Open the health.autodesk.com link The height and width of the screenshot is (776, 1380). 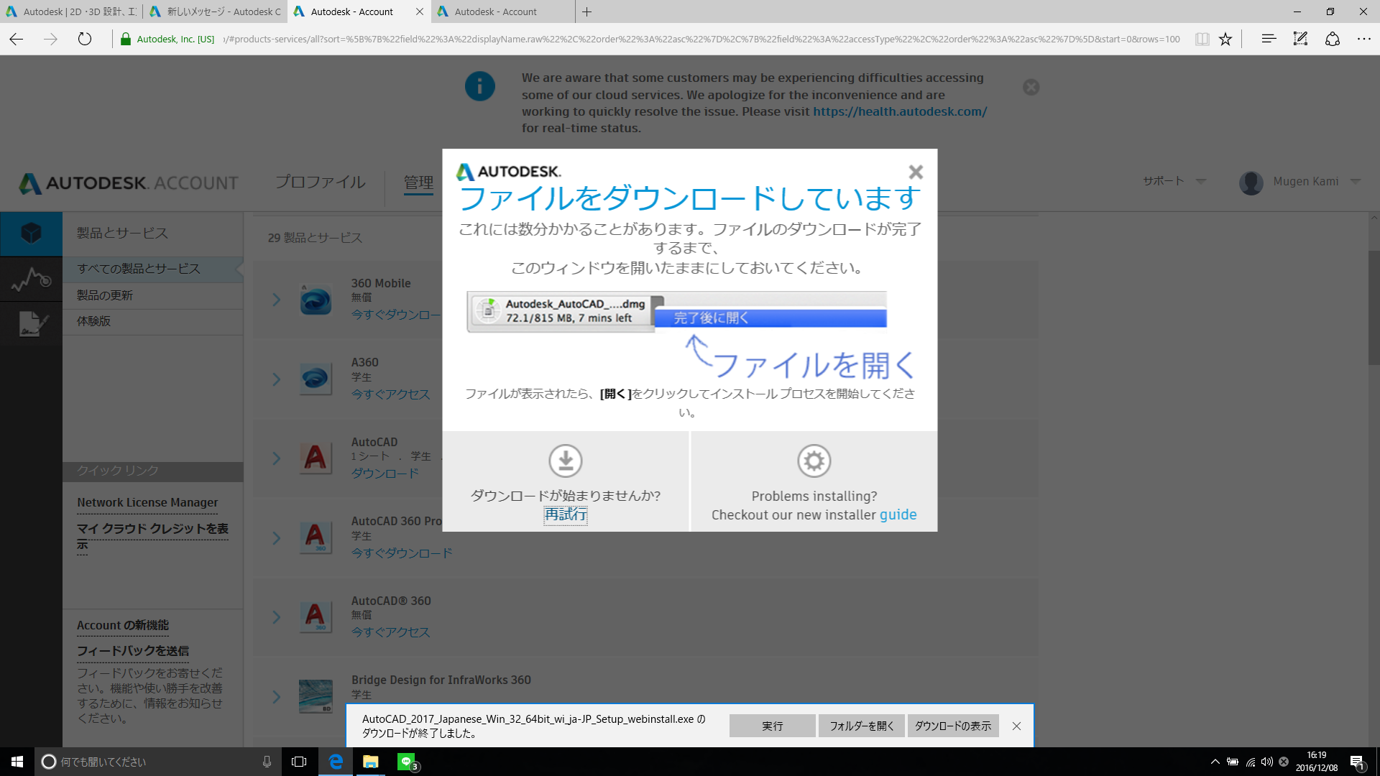pyautogui.click(x=900, y=111)
